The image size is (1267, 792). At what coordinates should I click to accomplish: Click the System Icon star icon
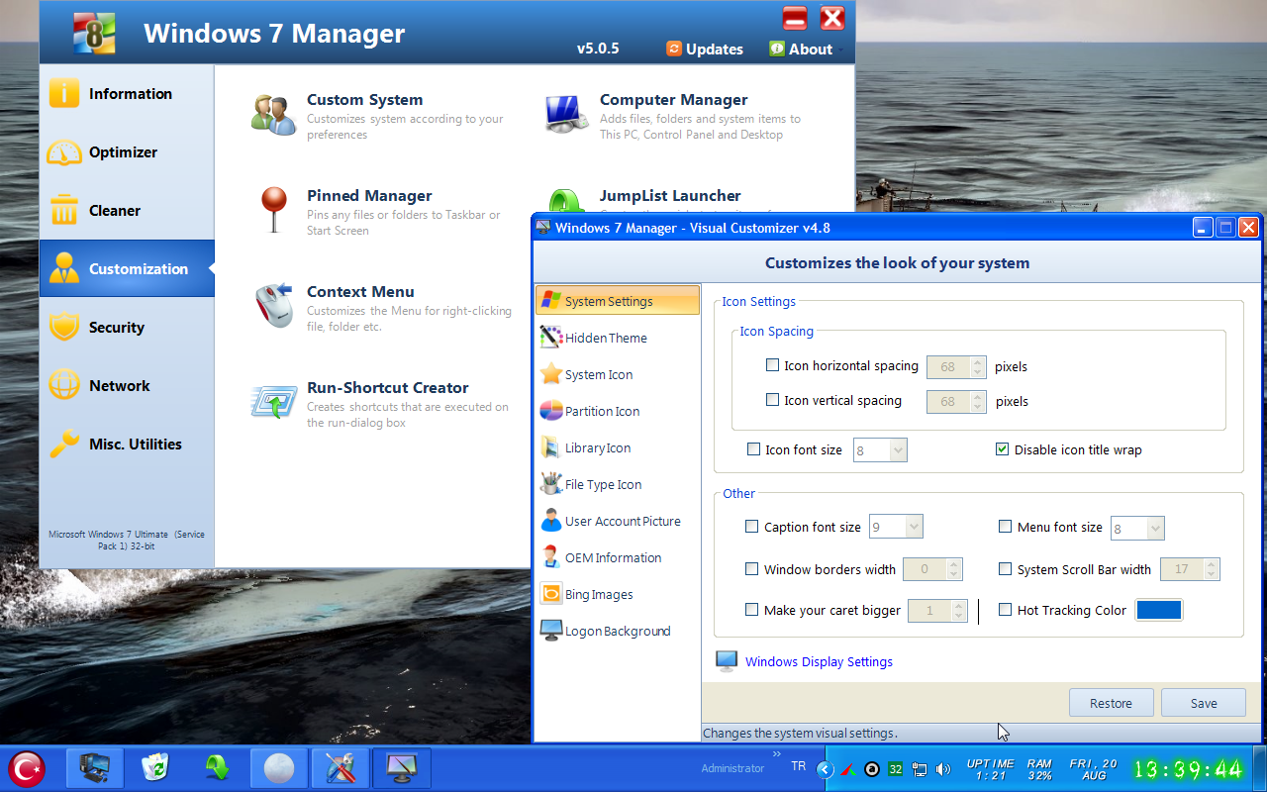(x=551, y=374)
